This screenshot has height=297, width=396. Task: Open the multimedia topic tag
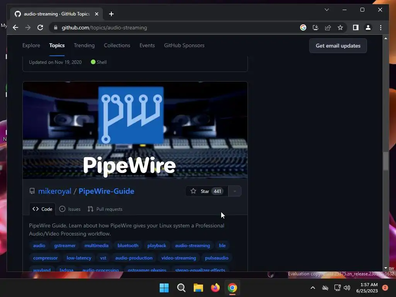click(96, 246)
